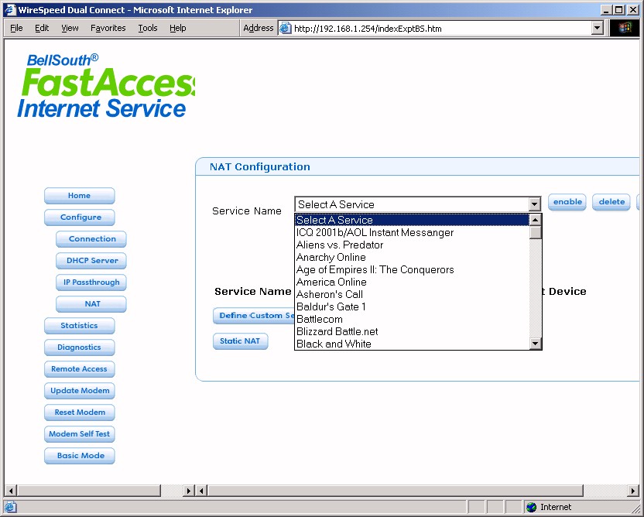
Task: Click the enable service button
Action: [x=567, y=202]
